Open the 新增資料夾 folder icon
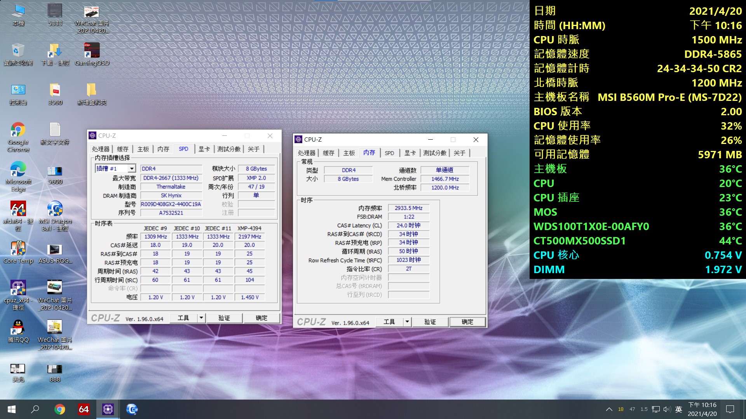Screen dimensions: 746x419 [x=92, y=94]
